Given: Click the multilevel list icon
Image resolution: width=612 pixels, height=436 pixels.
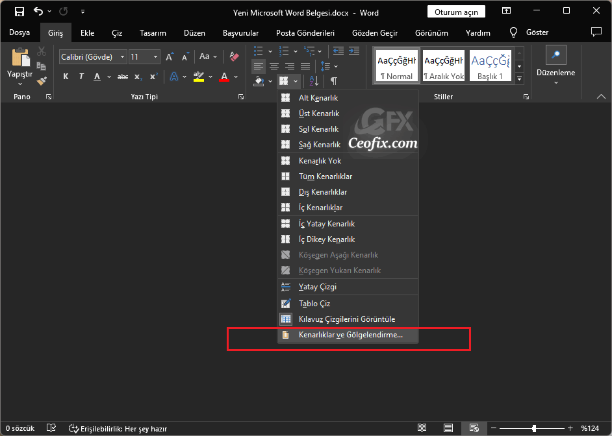Looking at the screenshot, I should click(309, 51).
